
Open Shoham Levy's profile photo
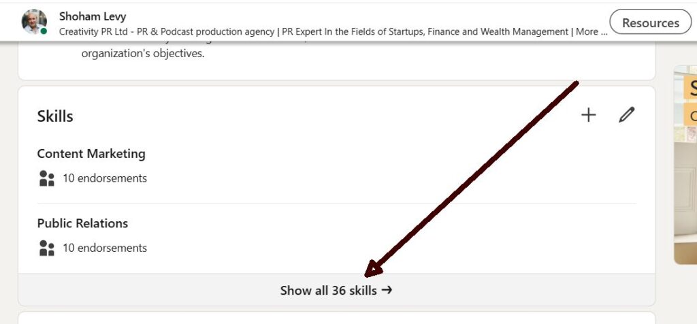(x=33, y=21)
